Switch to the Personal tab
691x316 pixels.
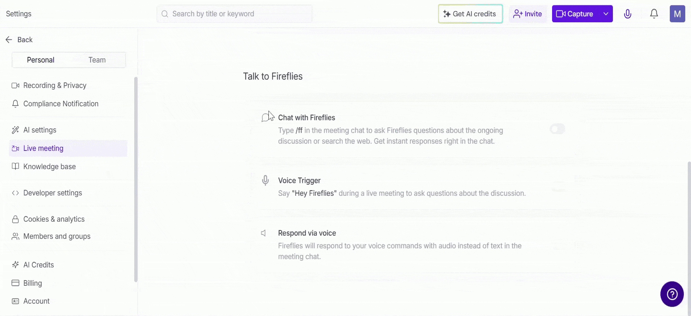point(41,60)
